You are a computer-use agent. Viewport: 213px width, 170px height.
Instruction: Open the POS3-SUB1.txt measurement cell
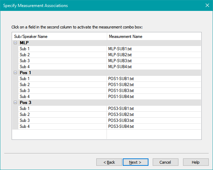point(154,109)
